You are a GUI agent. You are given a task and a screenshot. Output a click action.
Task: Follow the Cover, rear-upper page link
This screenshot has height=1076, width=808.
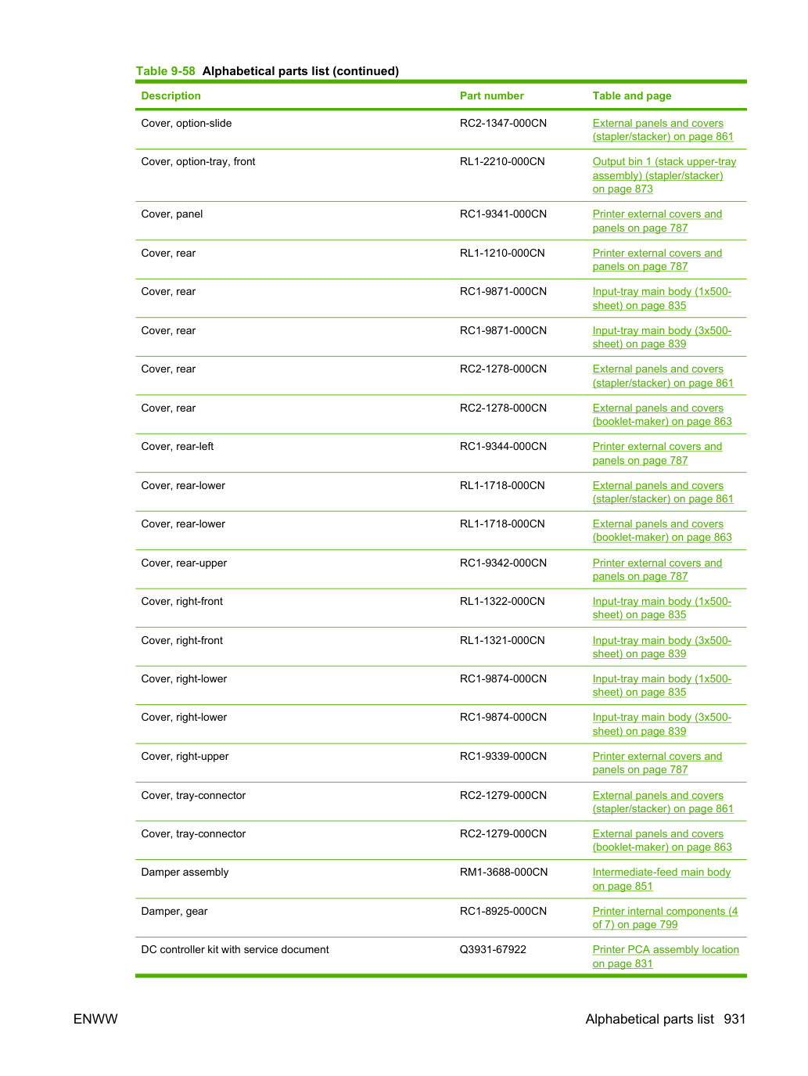pos(657,570)
